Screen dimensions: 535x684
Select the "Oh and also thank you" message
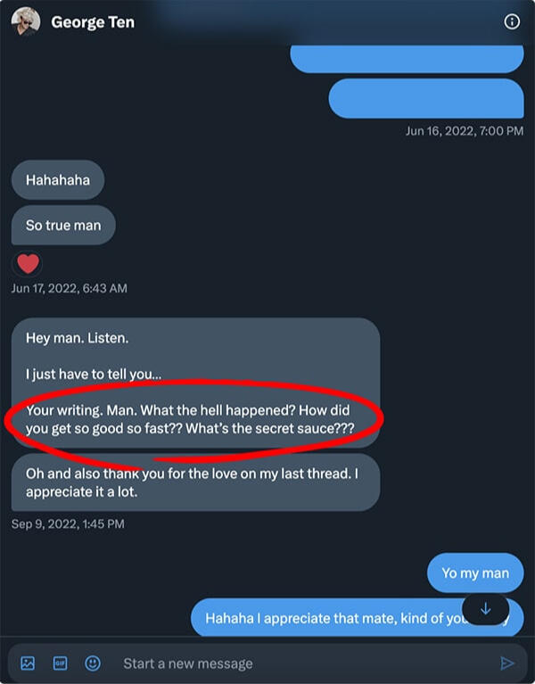click(x=196, y=482)
